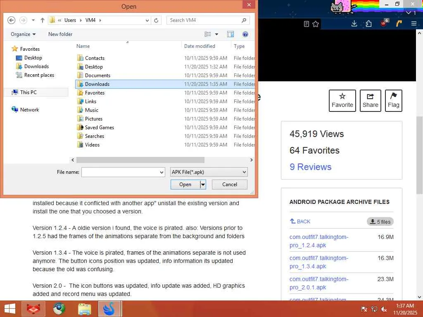Open dialog Help question mark icon
Image resolution: width=423 pixels, height=317 pixels.
pyautogui.click(x=245, y=34)
